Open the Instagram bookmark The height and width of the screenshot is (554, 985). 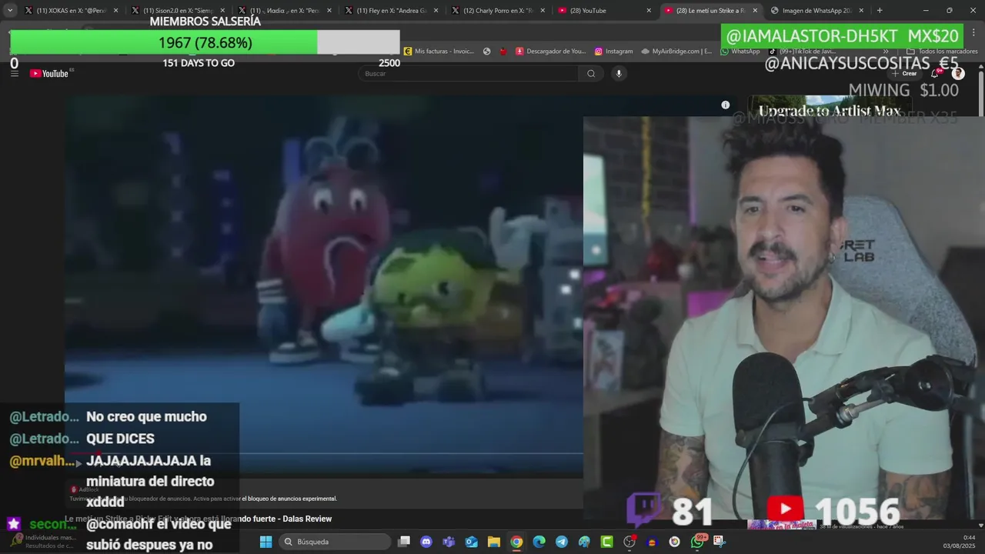[613, 52]
